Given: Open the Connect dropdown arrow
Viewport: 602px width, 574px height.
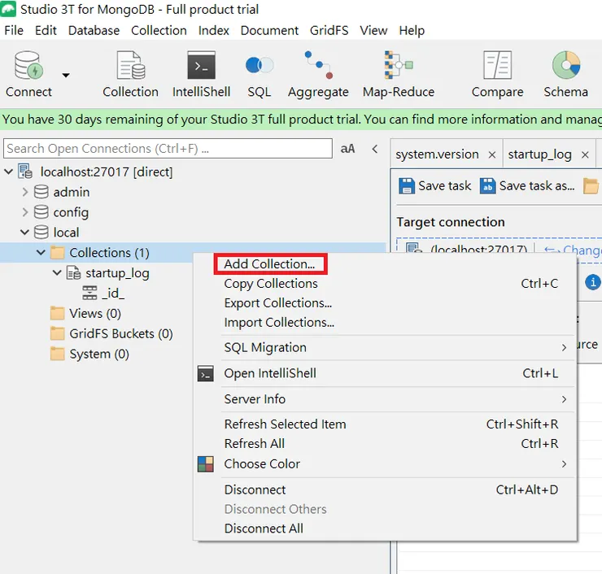Looking at the screenshot, I should (x=66, y=75).
